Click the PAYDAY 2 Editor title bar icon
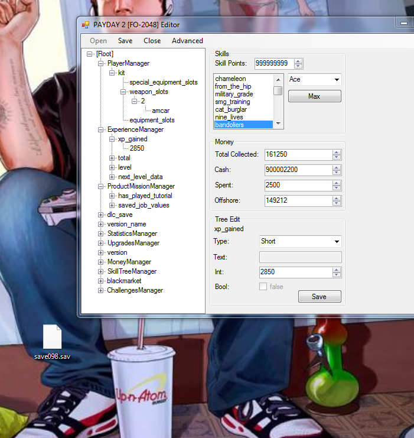 86,25
